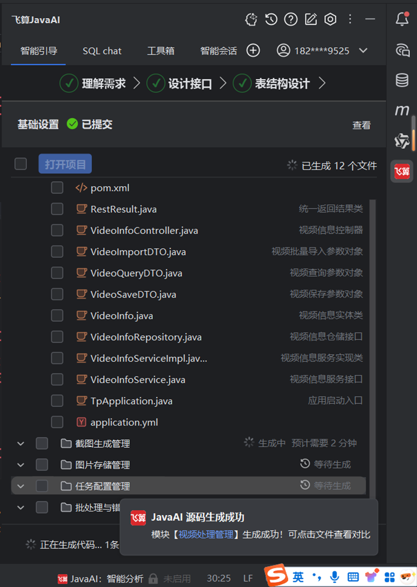Go to the 表结构设计 step
The height and width of the screenshot is (587, 417).
pyautogui.click(x=271, y=83)
